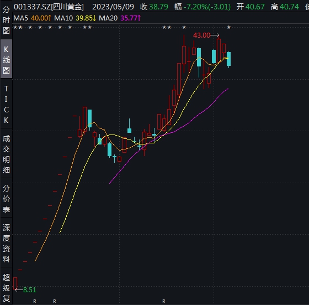
Task: Open the TICK tab in sidebar
Action: click(x=6, y=104)
